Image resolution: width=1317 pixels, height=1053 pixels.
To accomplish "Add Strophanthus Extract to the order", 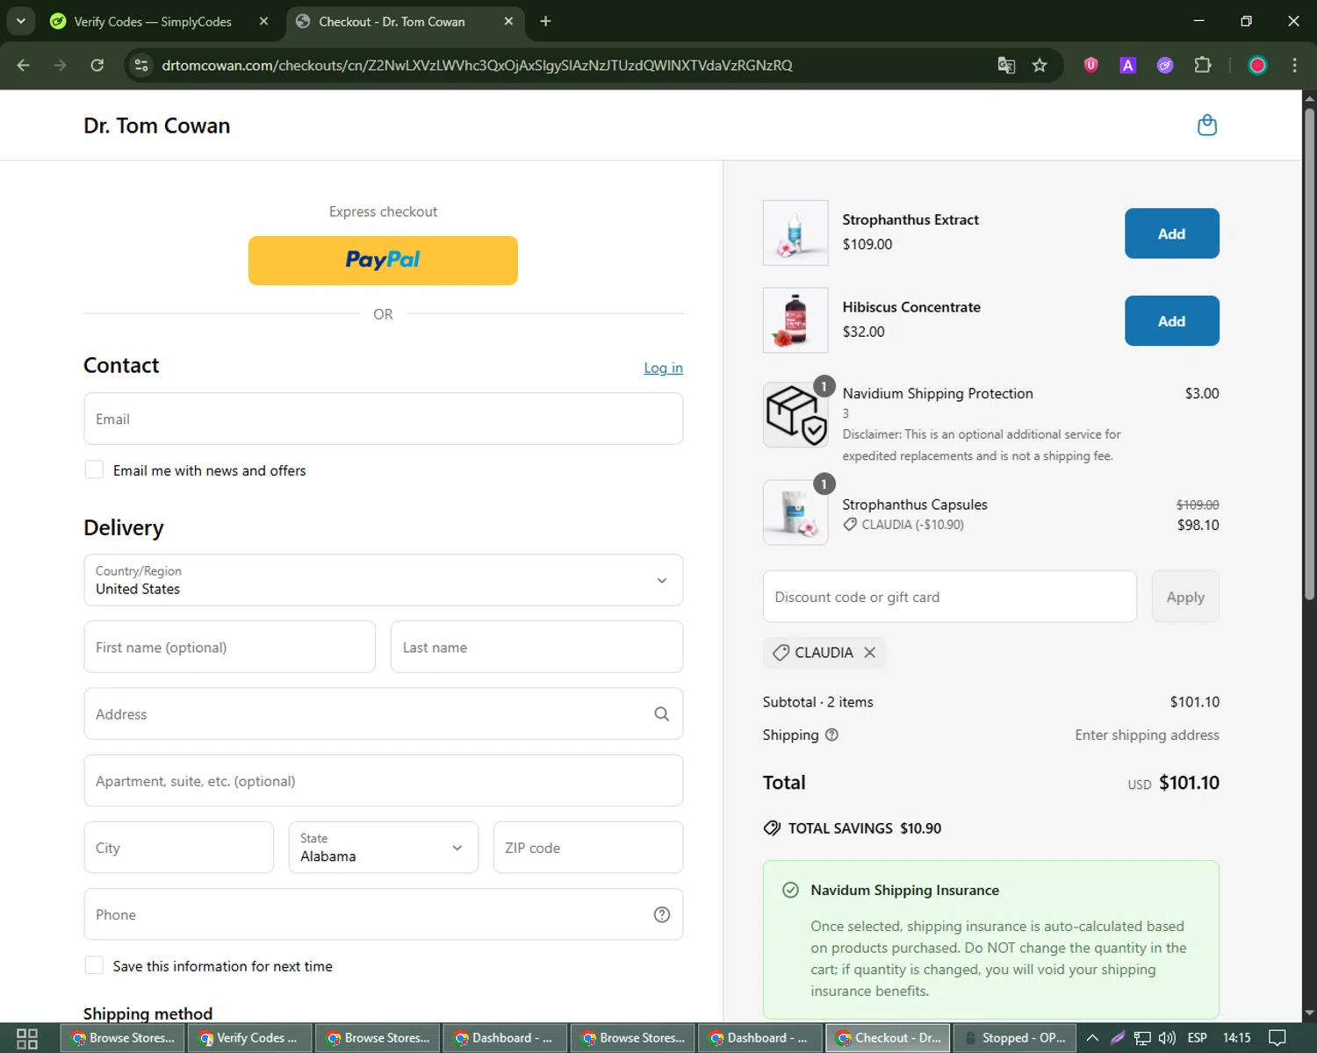I will point(1171,233).
